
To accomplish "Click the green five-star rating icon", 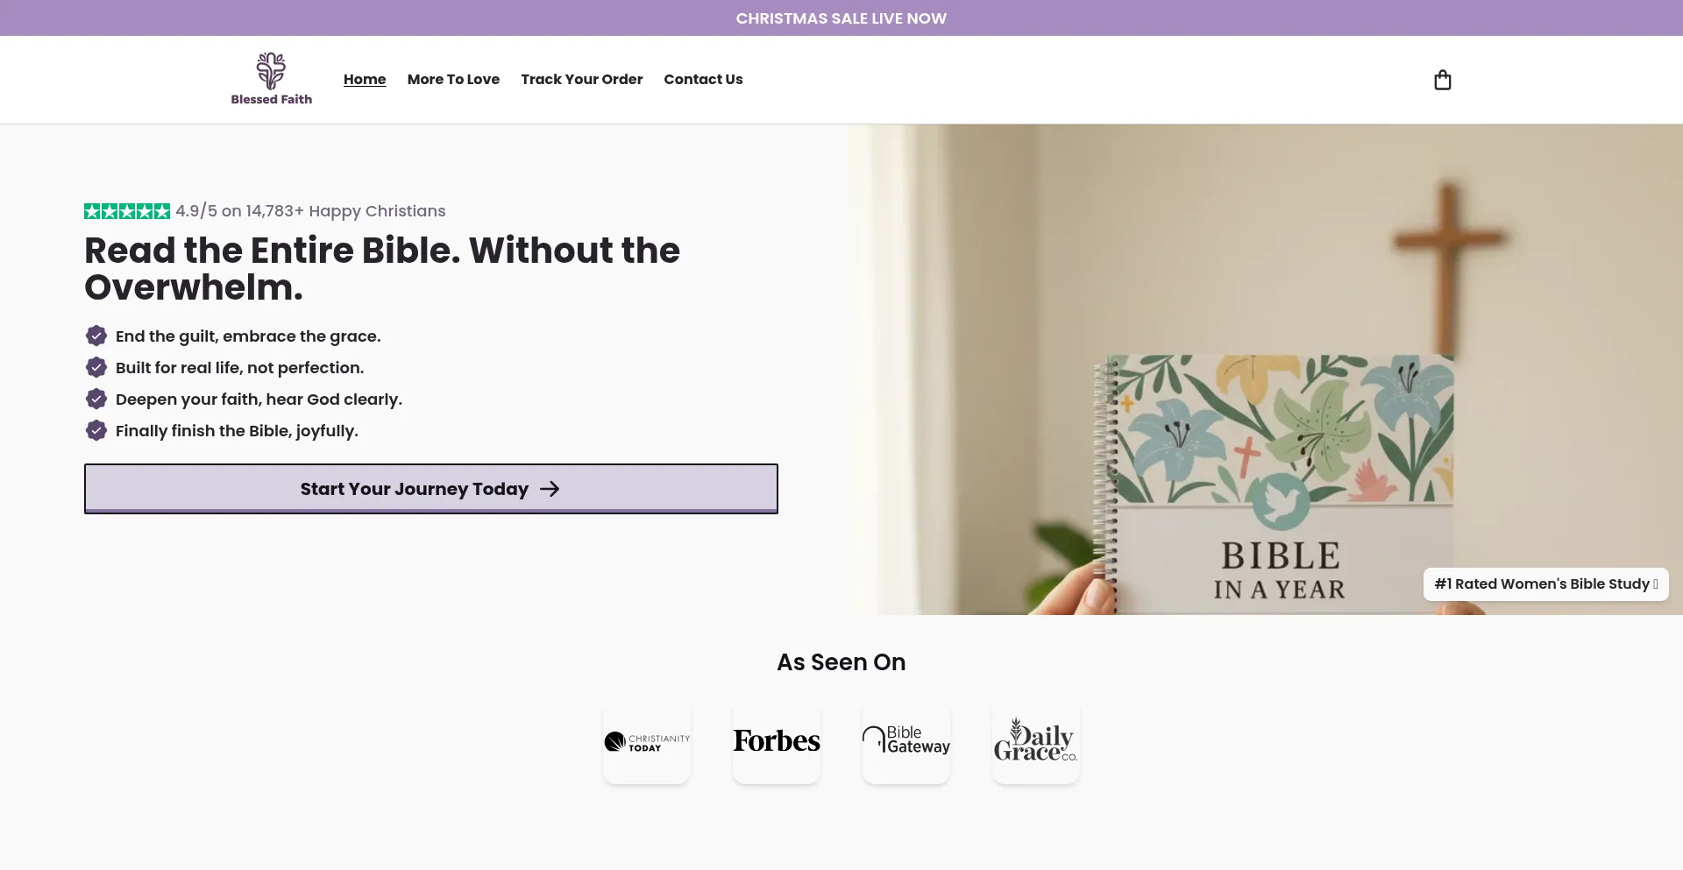I will 127,211.
